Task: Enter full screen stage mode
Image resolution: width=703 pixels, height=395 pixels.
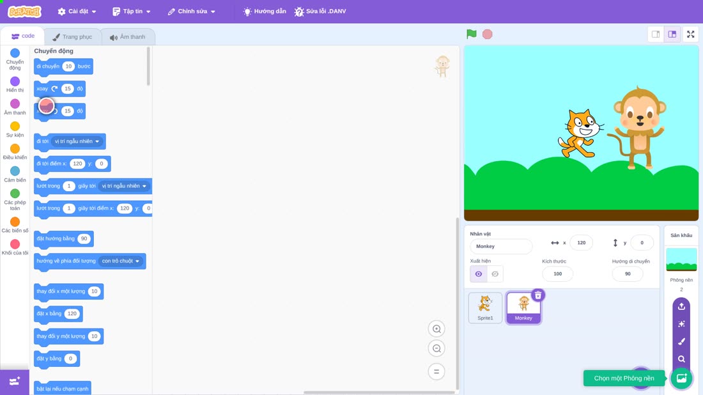Action: point(690,34)
